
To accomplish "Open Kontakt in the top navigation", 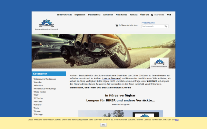I will click(x=134, y=15).
